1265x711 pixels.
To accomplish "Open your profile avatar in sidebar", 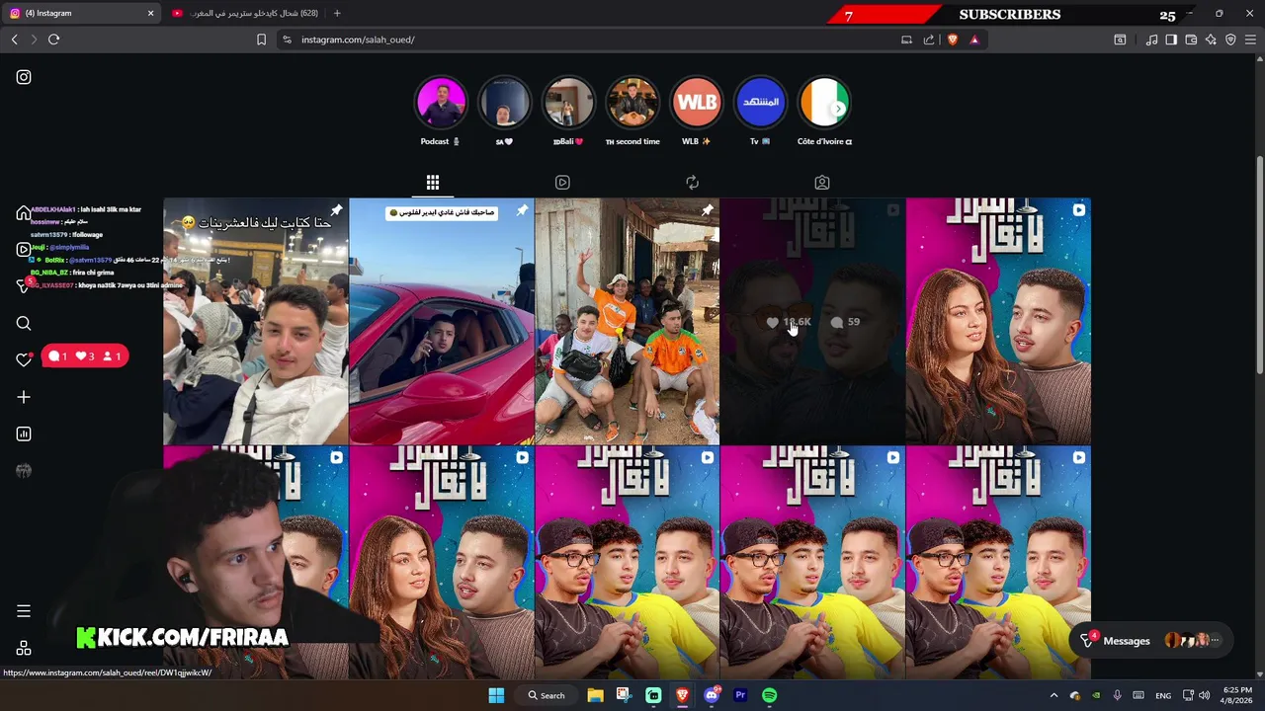I will click(24, 471).
